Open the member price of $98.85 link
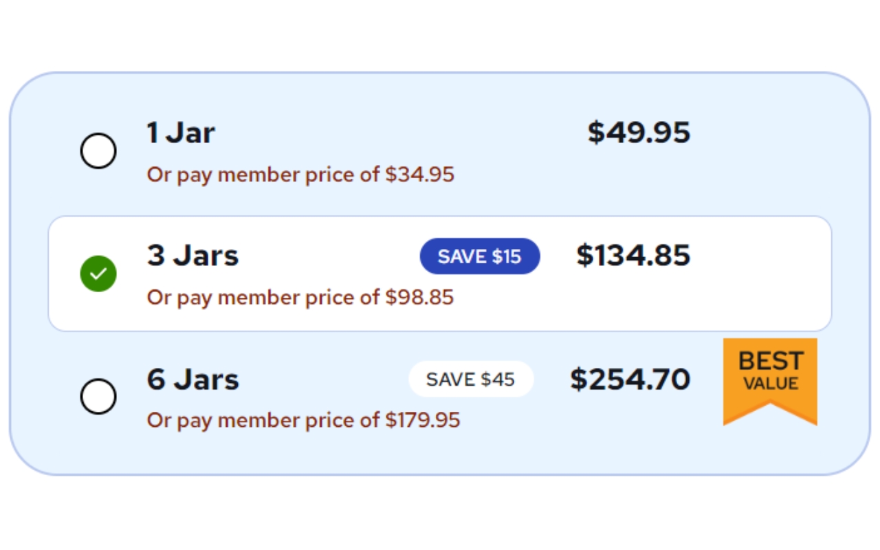The width and height of the screenshot is (880, 550). pos(300,298)
